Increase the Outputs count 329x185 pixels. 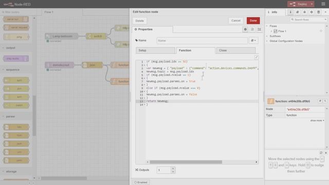click(x=173, y=169)
